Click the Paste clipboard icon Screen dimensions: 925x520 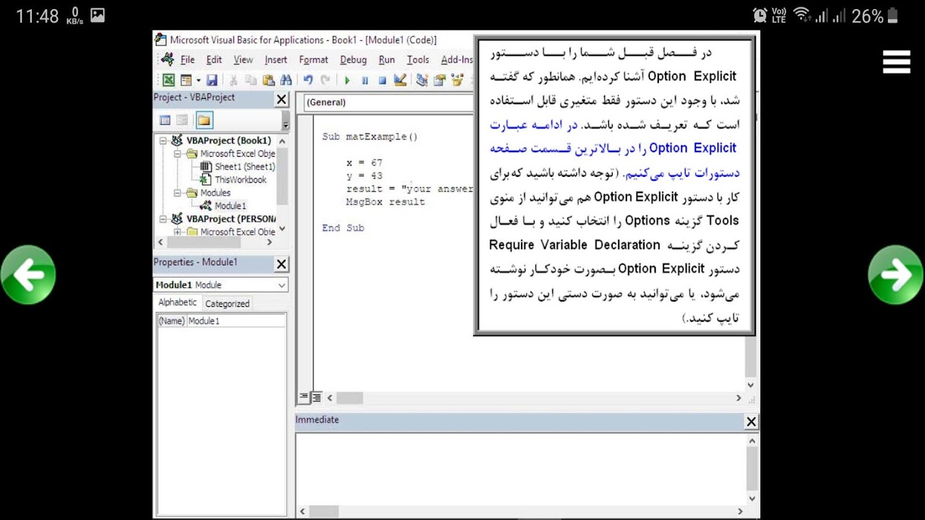(x=268, y=81)
